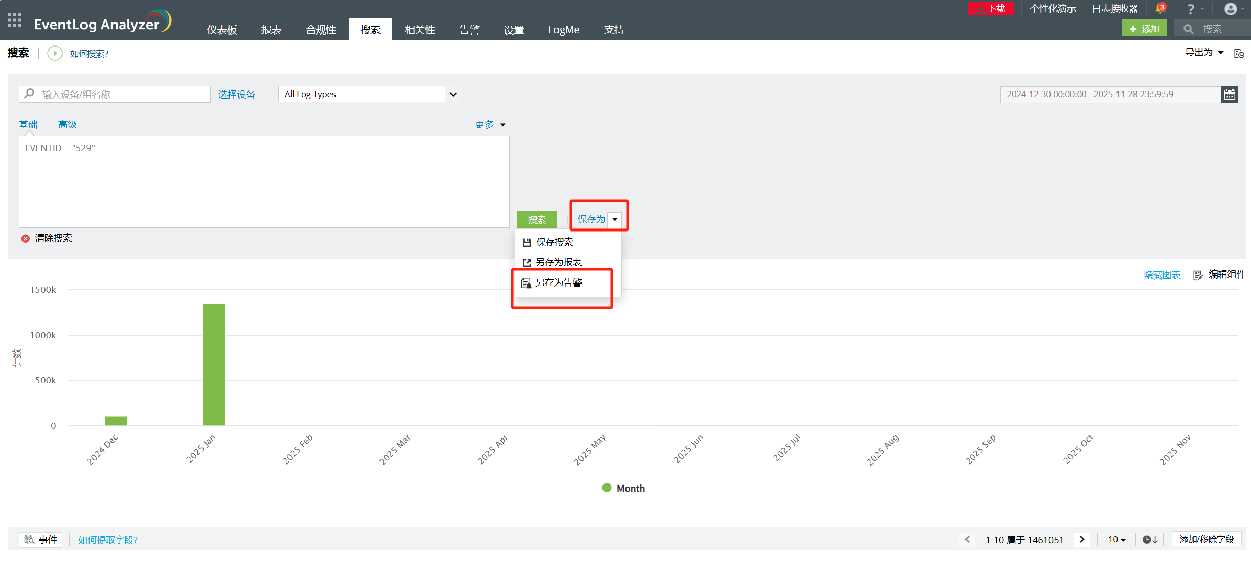Click the how-to-search play icon
Viewport: 1251px width, 578px height.
(x=55, y=53)
